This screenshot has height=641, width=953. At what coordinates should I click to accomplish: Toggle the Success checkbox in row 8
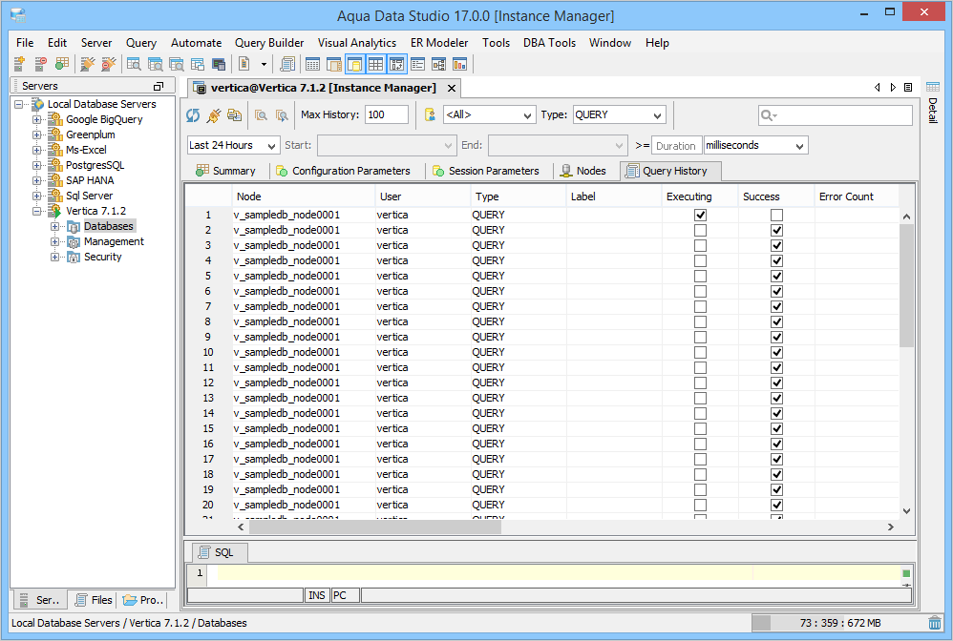click(x=776, y=321)
